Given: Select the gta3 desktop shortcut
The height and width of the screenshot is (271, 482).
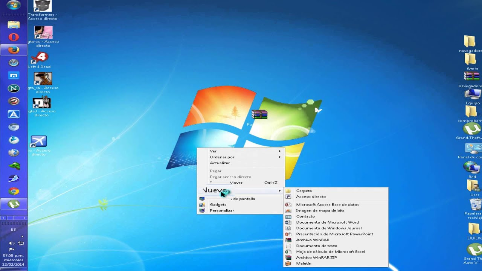Looking at the screenshot, I should [x=42, y=106].
